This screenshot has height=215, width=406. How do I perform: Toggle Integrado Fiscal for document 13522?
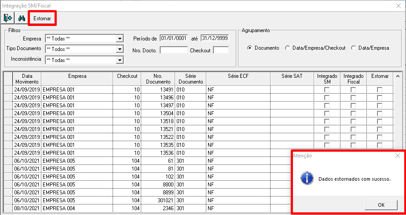353,137
